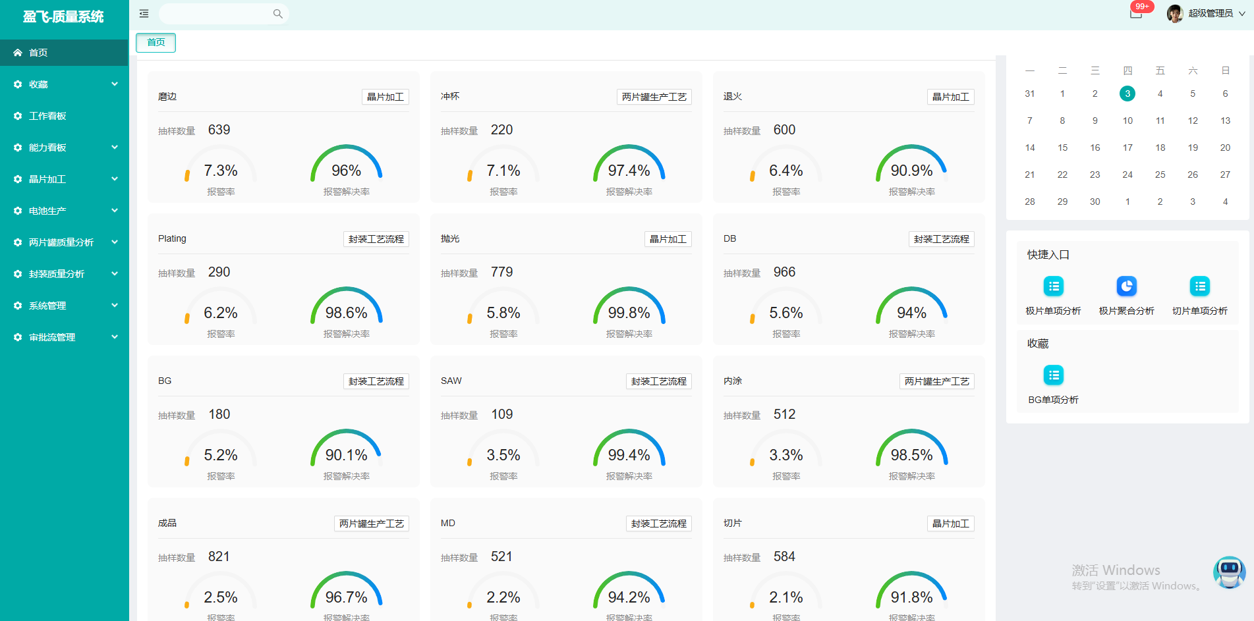Click the 晶片加工 tag on 磨边 card
This screenshot has width=1254, height=621.
point(385,97)
